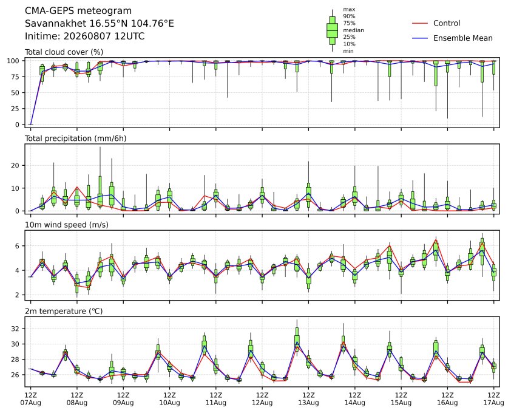Click the '12Z 15Aug' x-axis label

pyautogui.click(x=401, y=399)
